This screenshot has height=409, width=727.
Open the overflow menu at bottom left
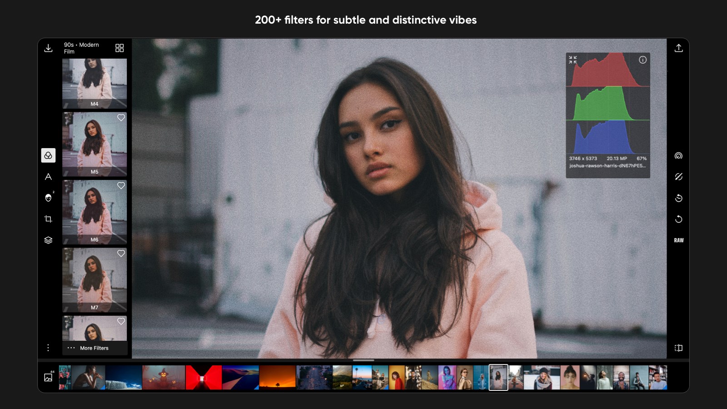(48, 348)
